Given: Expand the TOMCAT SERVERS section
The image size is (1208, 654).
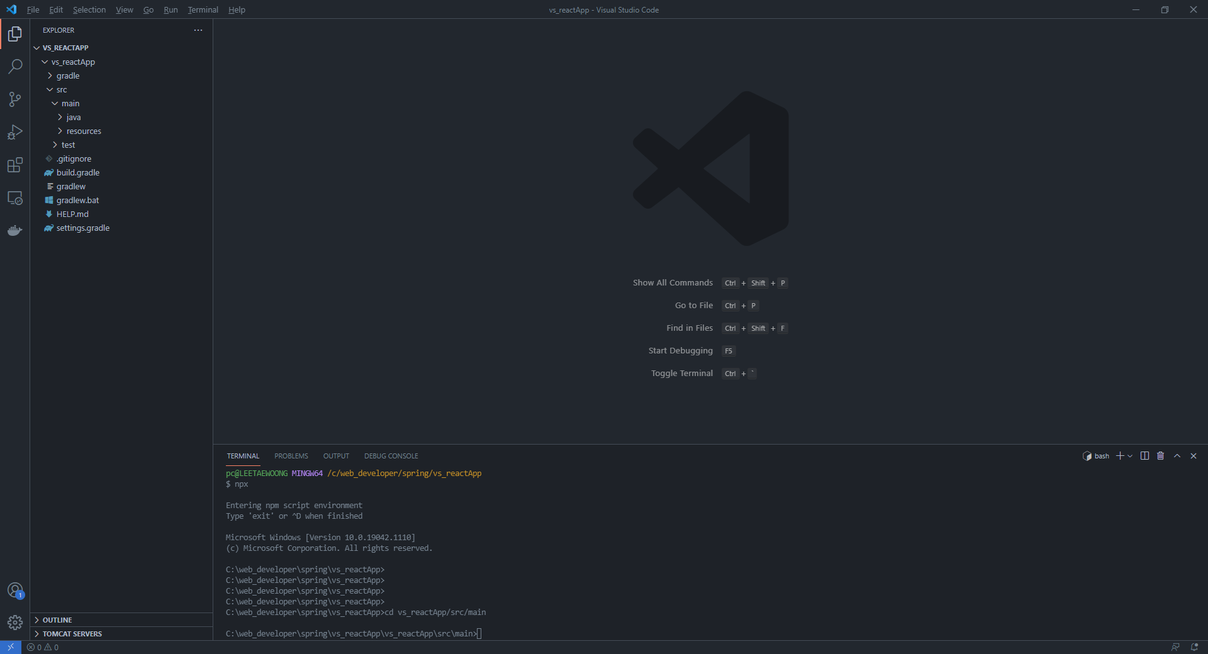Looking at the screenshot, I should click(121, 634).
